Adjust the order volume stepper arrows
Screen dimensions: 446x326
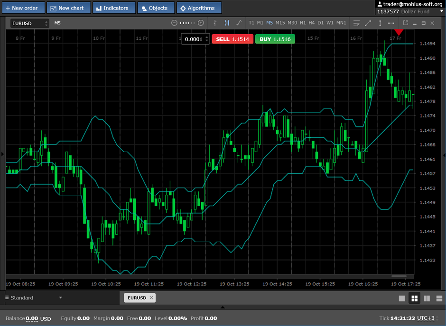pos(207,39)
